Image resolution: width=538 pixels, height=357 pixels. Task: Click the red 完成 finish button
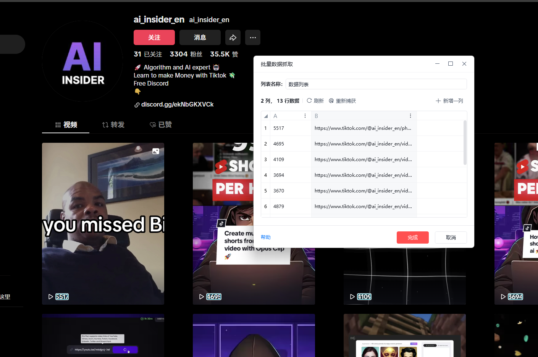(x=413, y=237)
